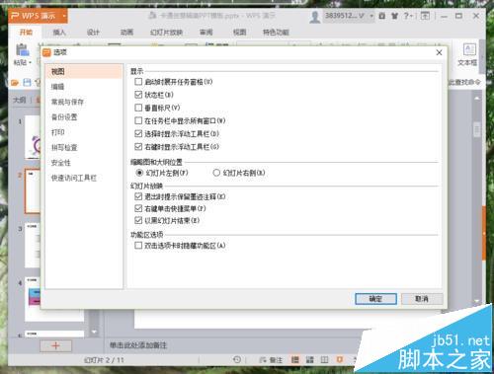The width and height of the screenshot is (494, 374).
Task: Switch to the 大纲 pane tab
Action: (19, 100)
